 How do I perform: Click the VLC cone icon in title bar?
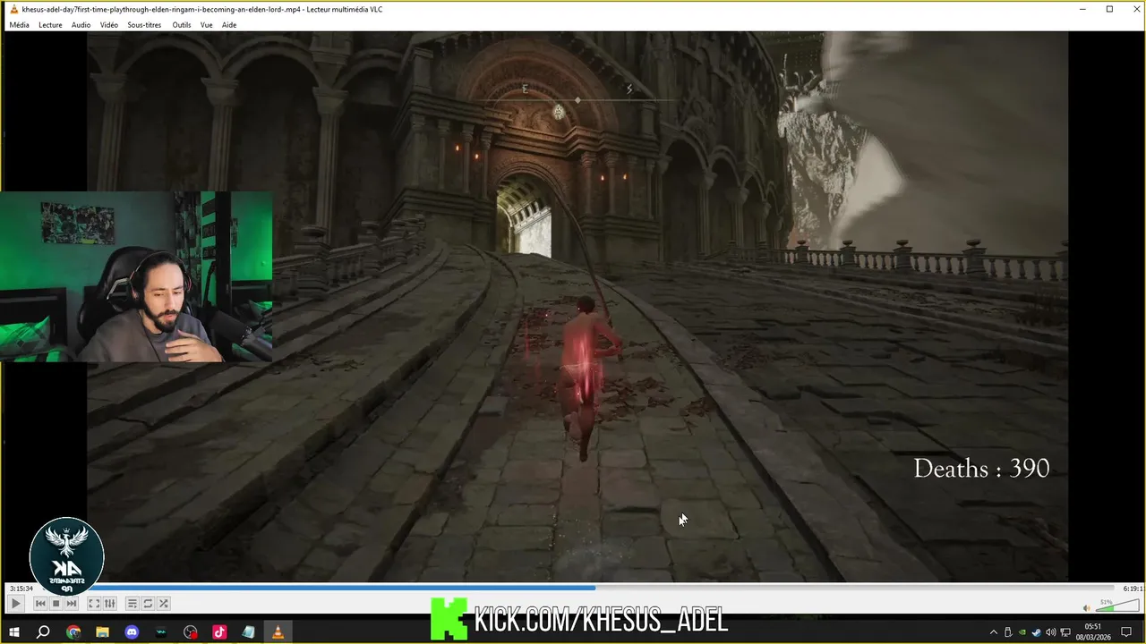pyautogui.click(x=13, y=9)
